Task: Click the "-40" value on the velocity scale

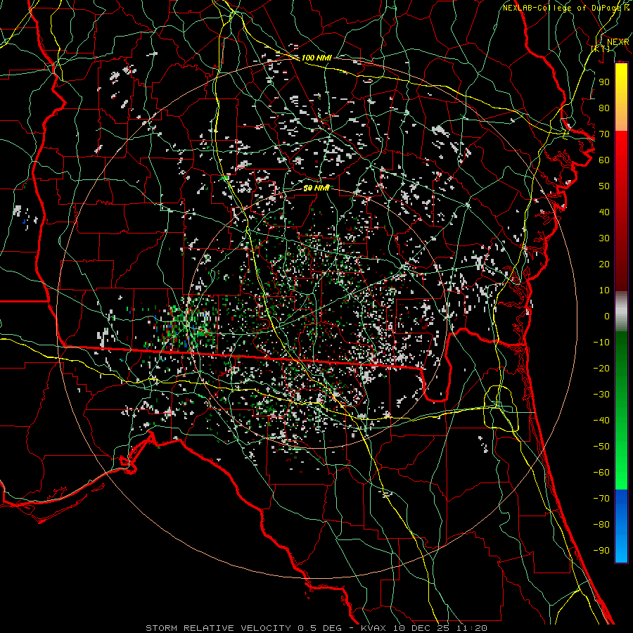Action: click(x=601, y=421)
